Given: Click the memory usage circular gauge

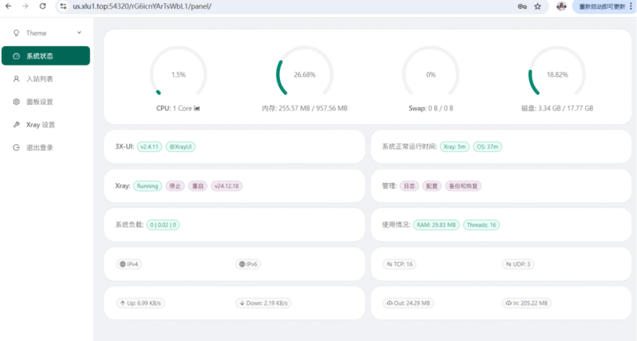Looking at the screenshot, I should click(304, 75).
